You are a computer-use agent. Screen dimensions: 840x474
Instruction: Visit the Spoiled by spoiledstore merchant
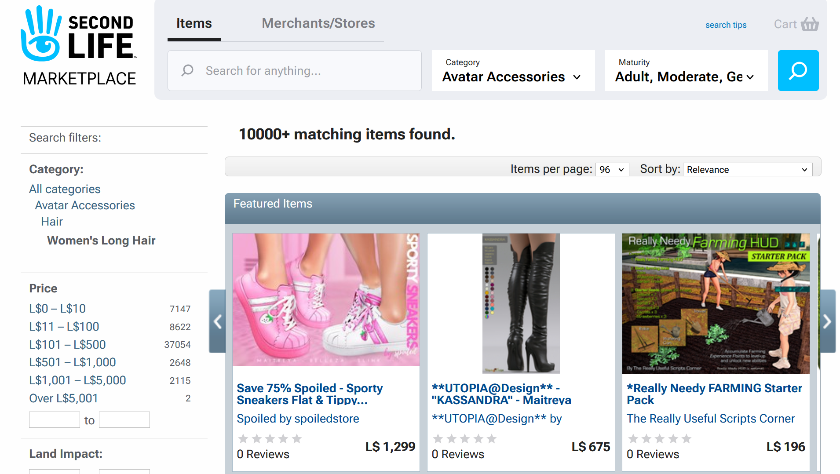298,419
